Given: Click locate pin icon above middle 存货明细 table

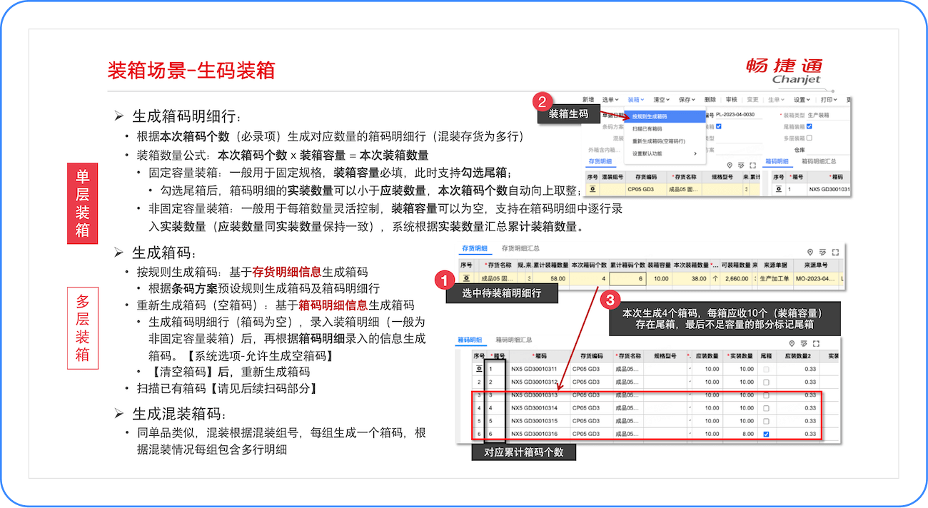Looking at the screenshot, I should (810, 252).
